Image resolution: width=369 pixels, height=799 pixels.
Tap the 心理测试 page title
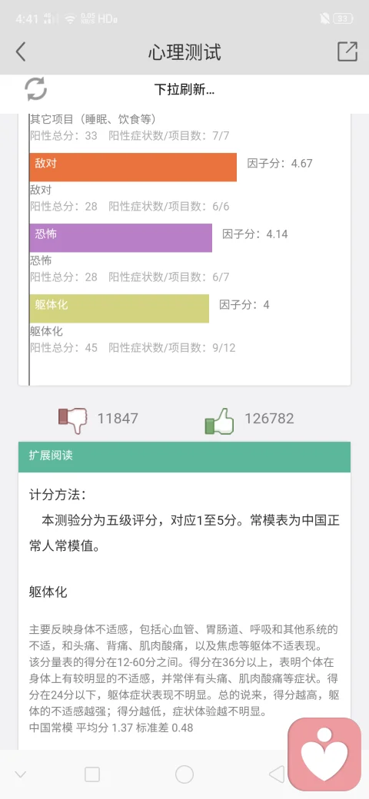[184, 52]
